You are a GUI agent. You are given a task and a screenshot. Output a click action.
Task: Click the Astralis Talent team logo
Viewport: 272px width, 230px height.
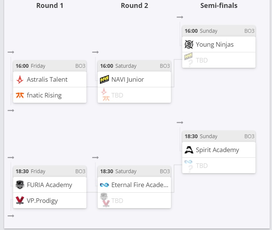(x=20, y=79)
